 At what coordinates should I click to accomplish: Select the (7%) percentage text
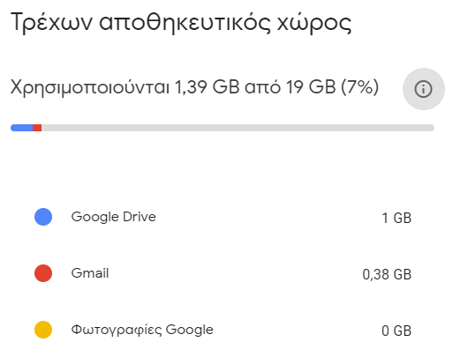pyautogui.click(x=359, y=87)
